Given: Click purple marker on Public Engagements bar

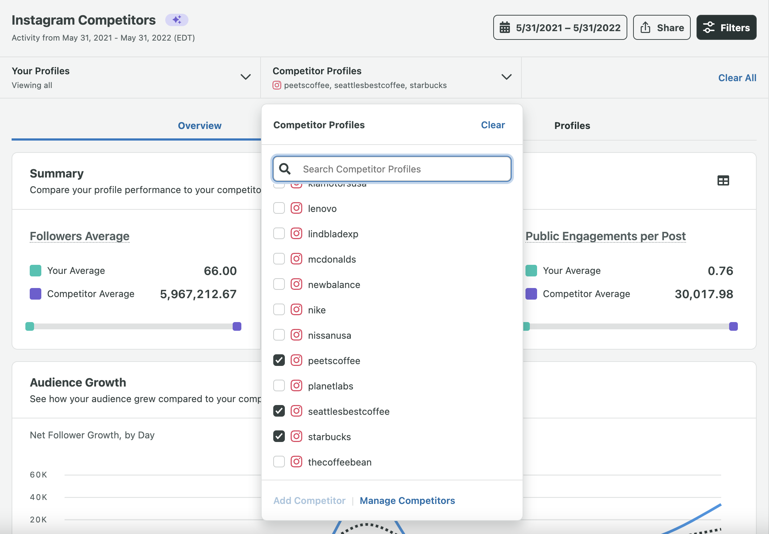Looking at the screenshot, I should 733,326.
